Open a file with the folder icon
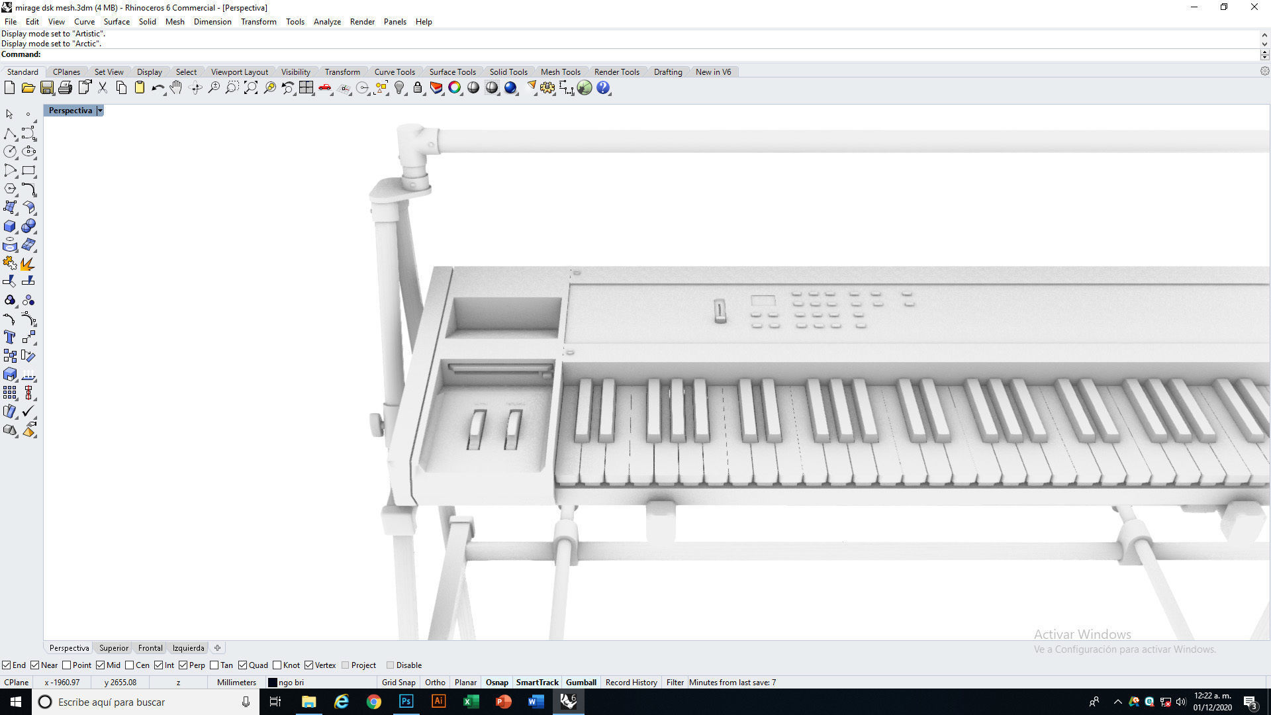1271x715 pixels. click(x=28, y=88)
